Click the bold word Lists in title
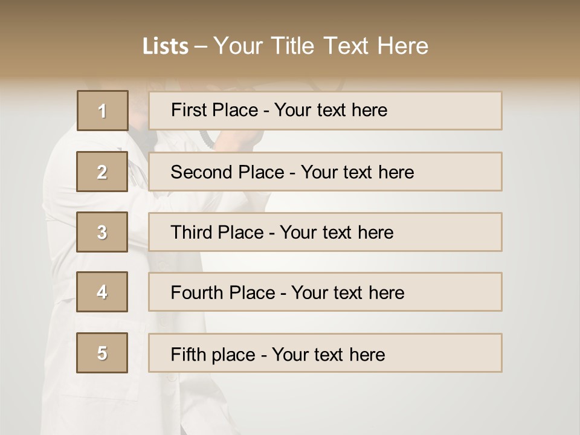This screenshot has height=435, width=580. (x=166, y=47)
